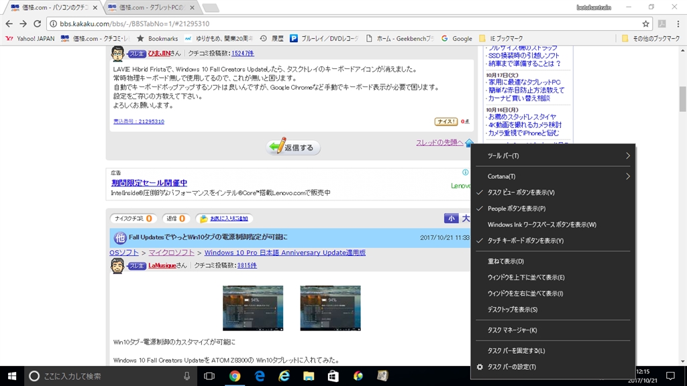Open the Bookmarks star bookmark
This screenshot has height=386, width=687.
pos(158,38)
